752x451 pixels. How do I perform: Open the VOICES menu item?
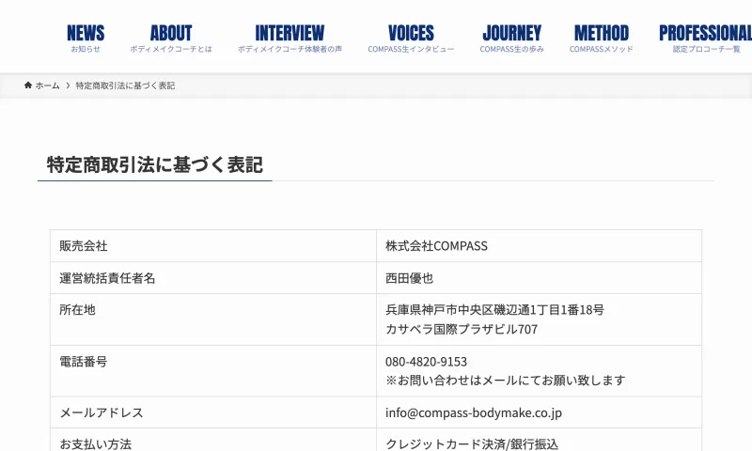411,39
